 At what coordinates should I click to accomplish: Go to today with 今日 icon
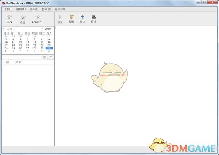23,19
